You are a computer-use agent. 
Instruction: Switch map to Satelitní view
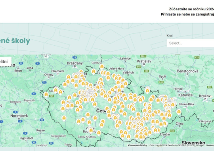[x=4, y=62]
